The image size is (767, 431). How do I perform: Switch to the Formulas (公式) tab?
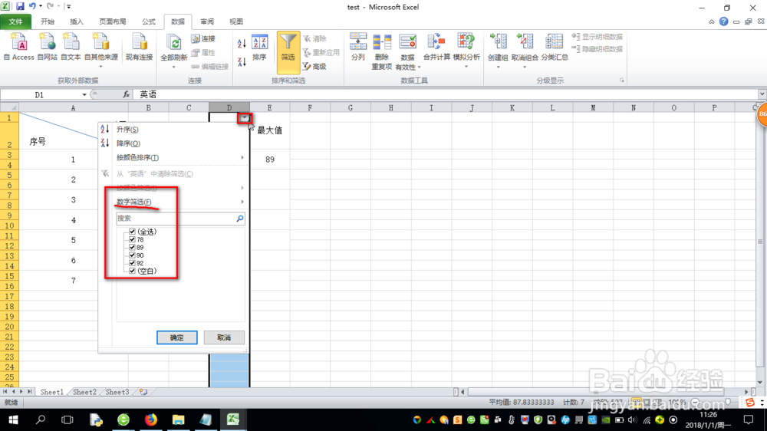pos(148,21)
